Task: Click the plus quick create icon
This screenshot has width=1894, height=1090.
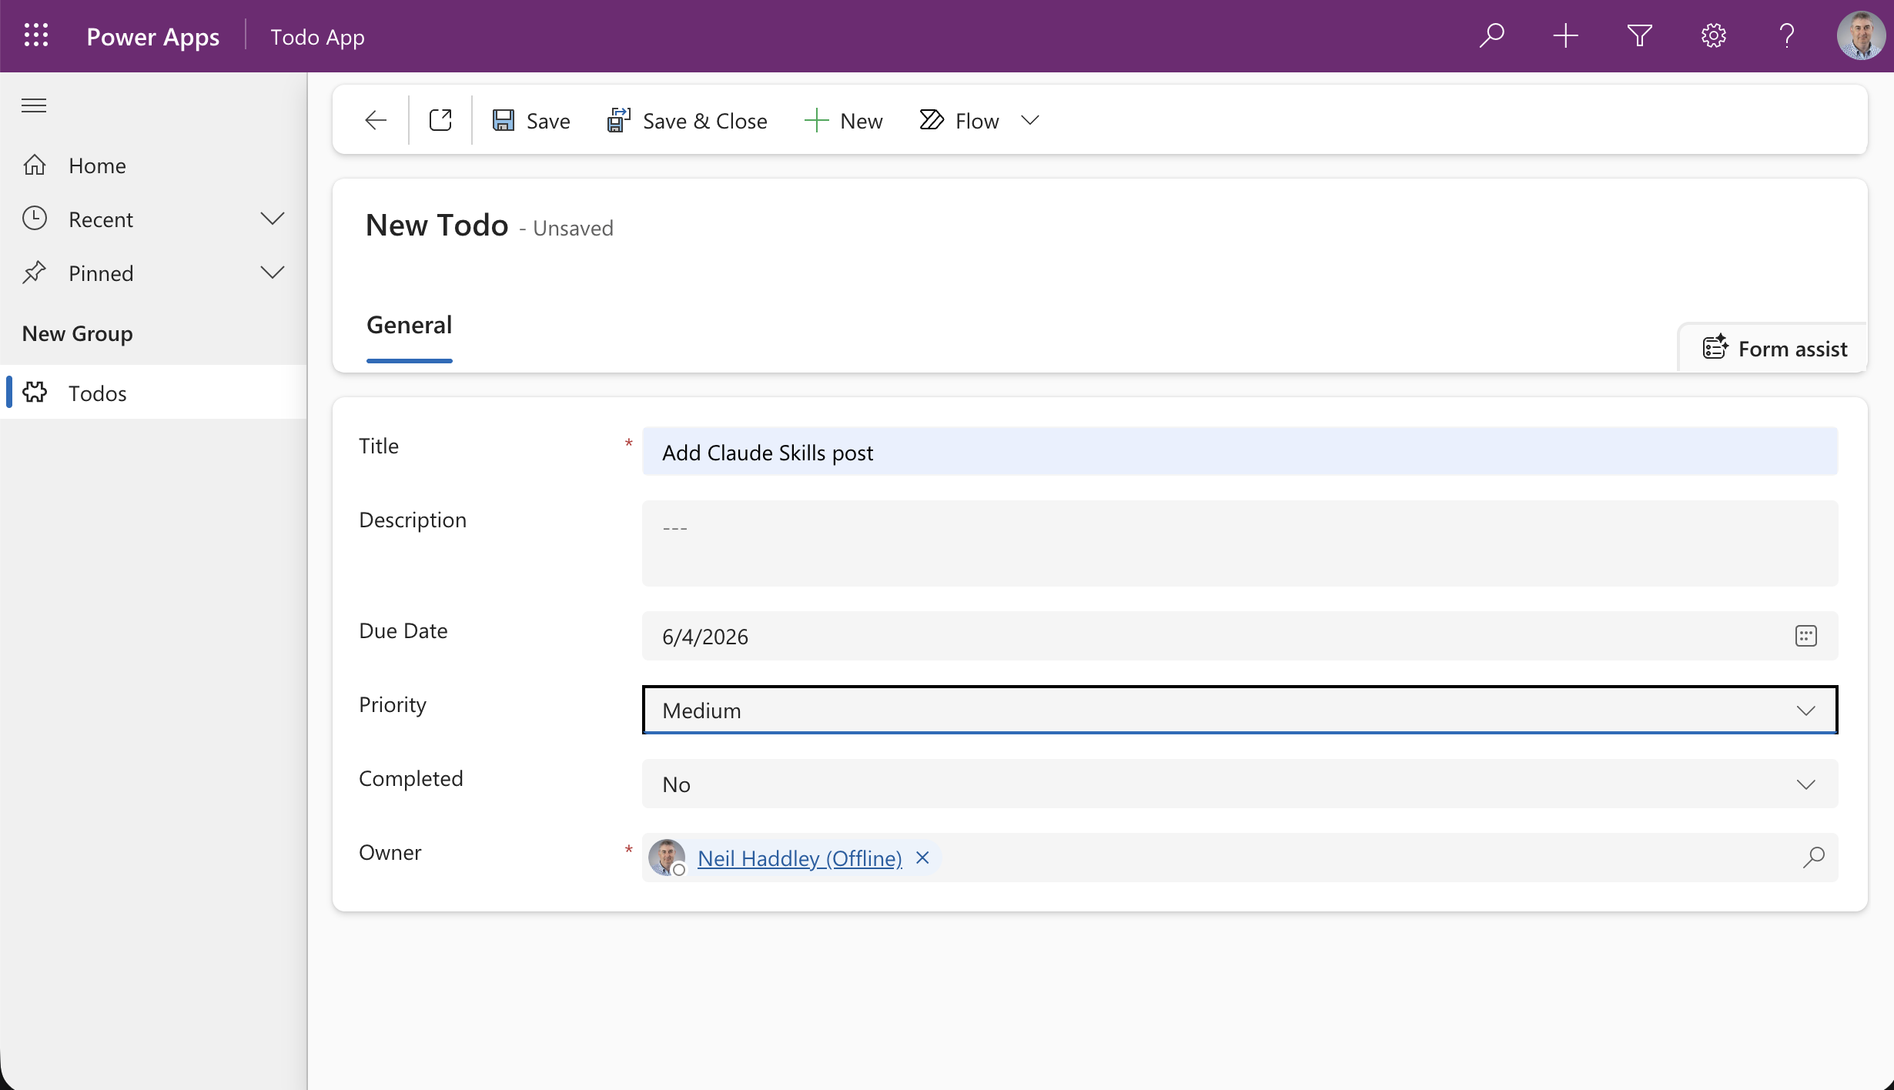Action: click(1565, 35)
